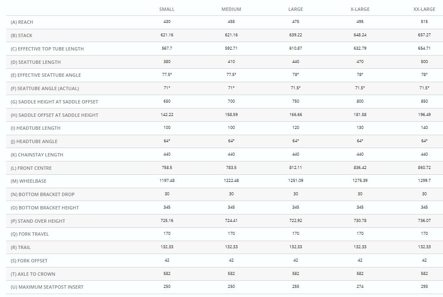Image resolution: width=443 pixels, height=297 pixels.
Task: Click the Medium front centre value 783.5
Action: 231,168
